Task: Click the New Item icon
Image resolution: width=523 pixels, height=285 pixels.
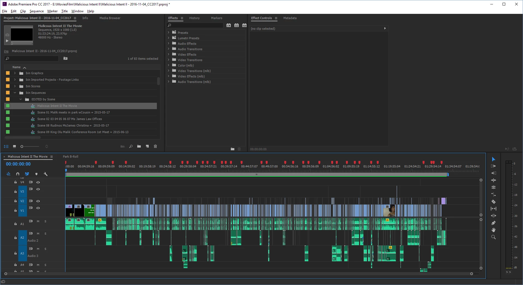Action: [147, 146]
